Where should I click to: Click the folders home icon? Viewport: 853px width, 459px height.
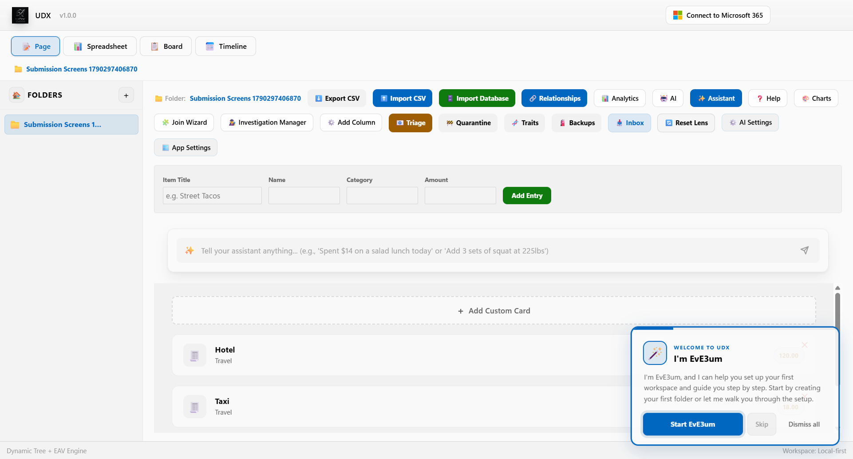click(17, 95)
